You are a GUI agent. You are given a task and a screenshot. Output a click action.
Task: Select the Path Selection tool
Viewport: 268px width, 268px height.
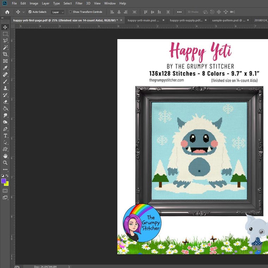[5, 142]
